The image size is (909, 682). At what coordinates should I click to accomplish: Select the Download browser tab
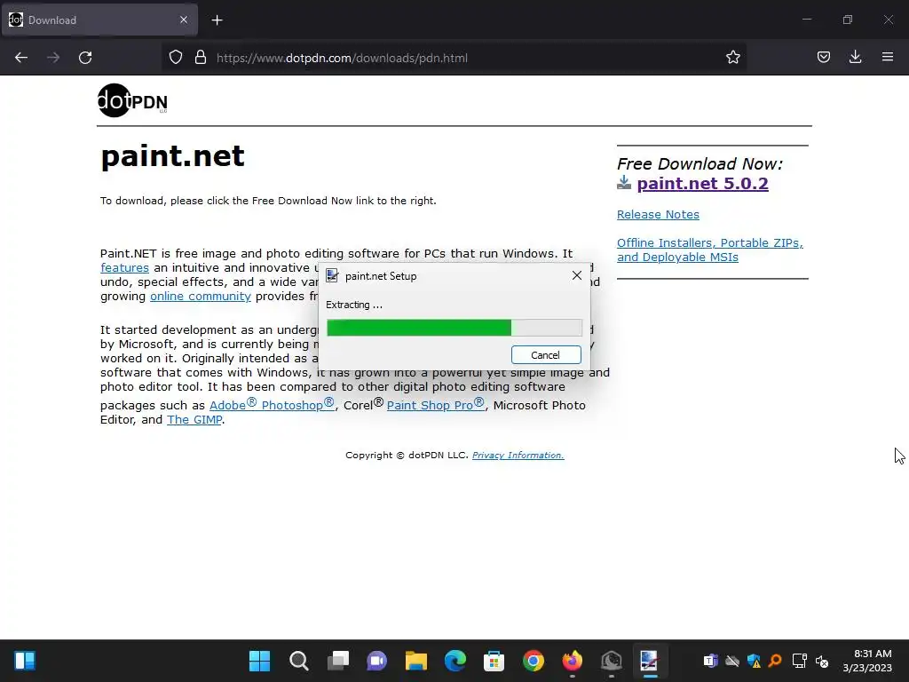[99, 20]
